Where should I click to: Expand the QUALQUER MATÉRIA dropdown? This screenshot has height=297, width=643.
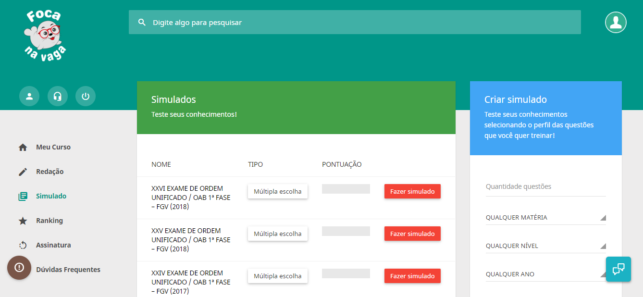[x=545, y=217]
